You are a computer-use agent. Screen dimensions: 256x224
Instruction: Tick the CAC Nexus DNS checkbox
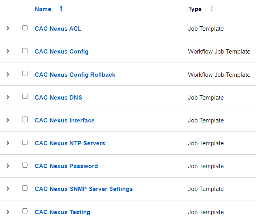[25, 96]
